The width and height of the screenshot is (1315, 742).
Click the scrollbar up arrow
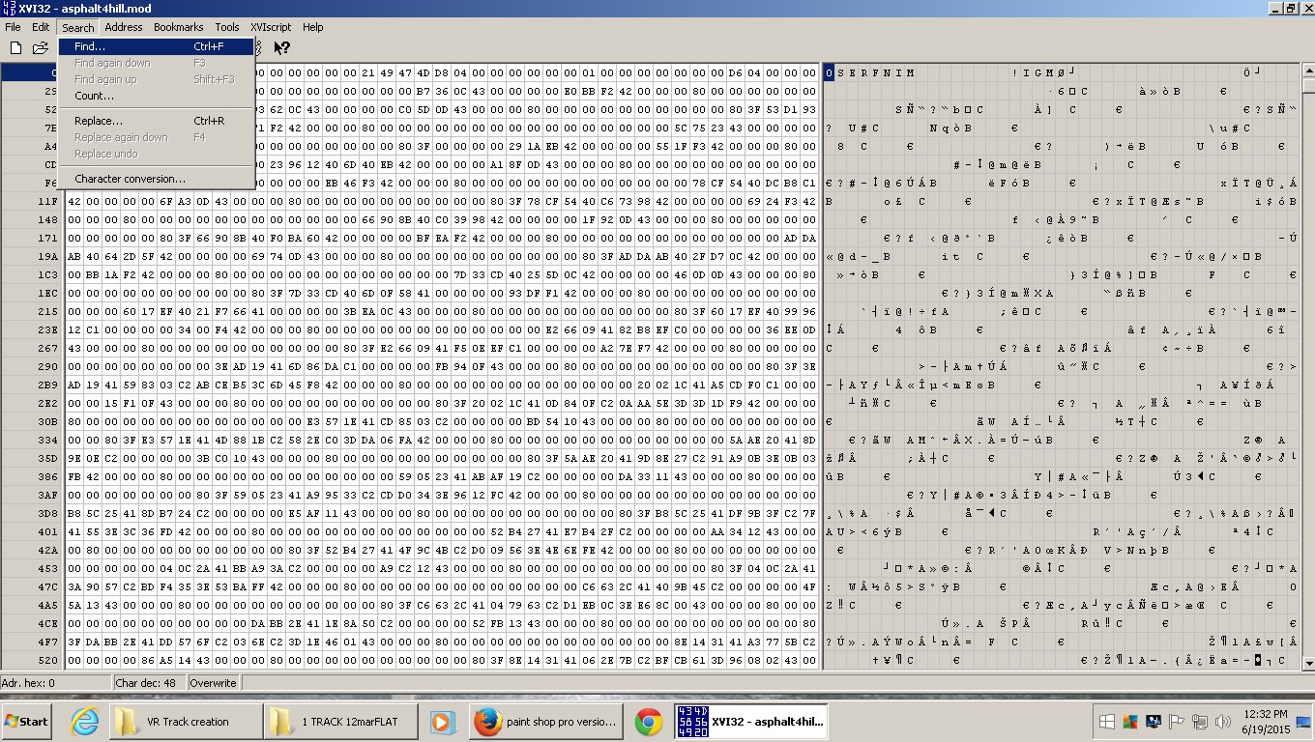click(x=1307, y=71)
